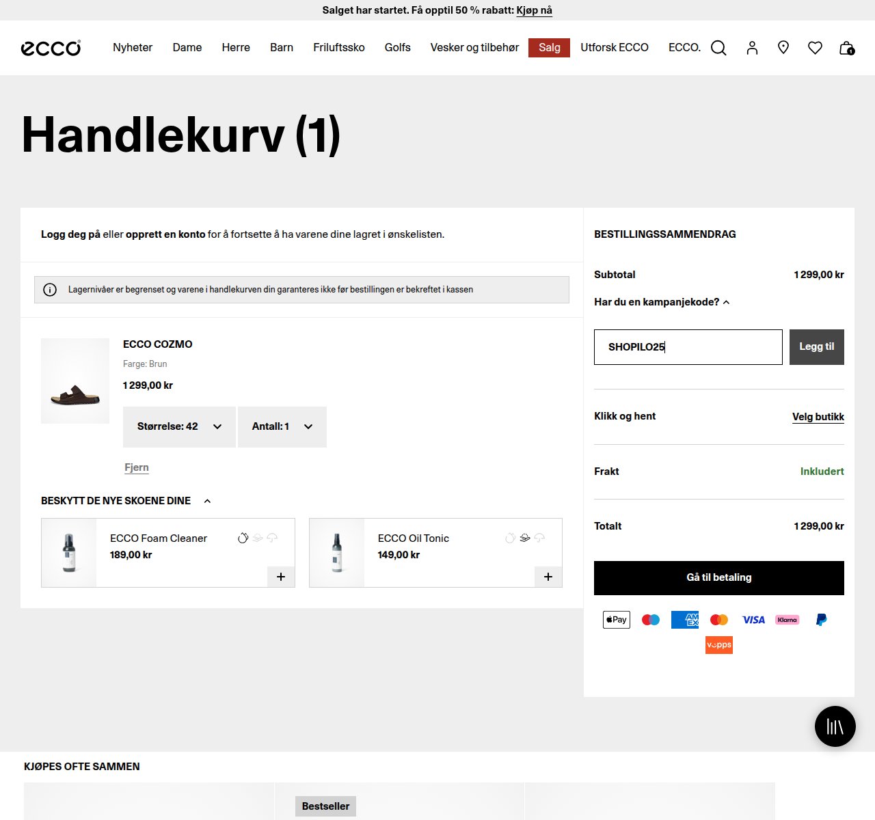
Task: Remove the item with Fjern link
Action: point(137,467)
